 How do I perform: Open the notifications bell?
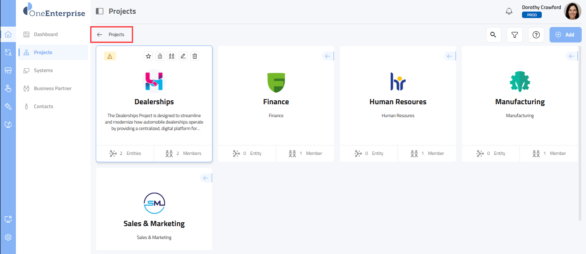click(509, 11)
